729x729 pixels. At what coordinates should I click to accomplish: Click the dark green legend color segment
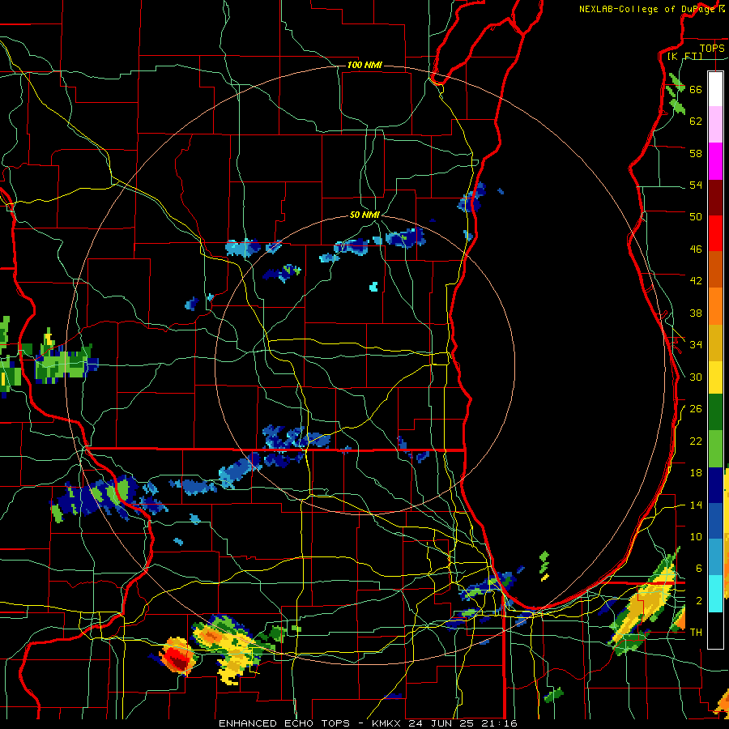tap(715, 412)
